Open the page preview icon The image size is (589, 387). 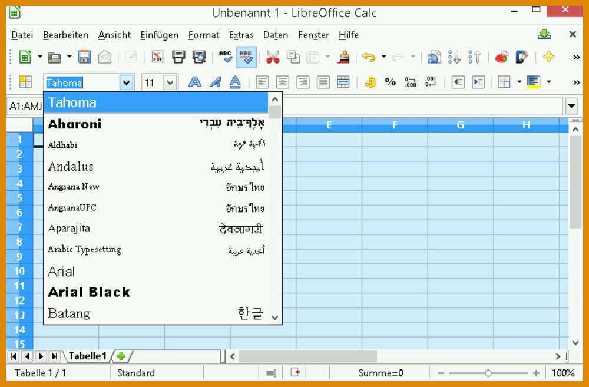(198, 57)
